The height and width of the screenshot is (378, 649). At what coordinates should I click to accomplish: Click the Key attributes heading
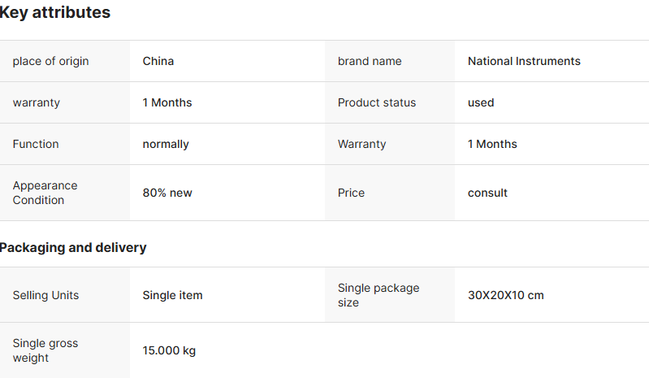[x=55, y=13]
